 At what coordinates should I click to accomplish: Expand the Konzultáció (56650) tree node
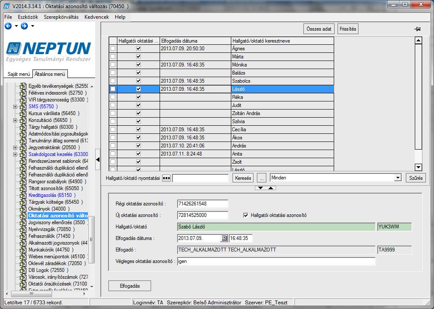(x=15, y=120)
